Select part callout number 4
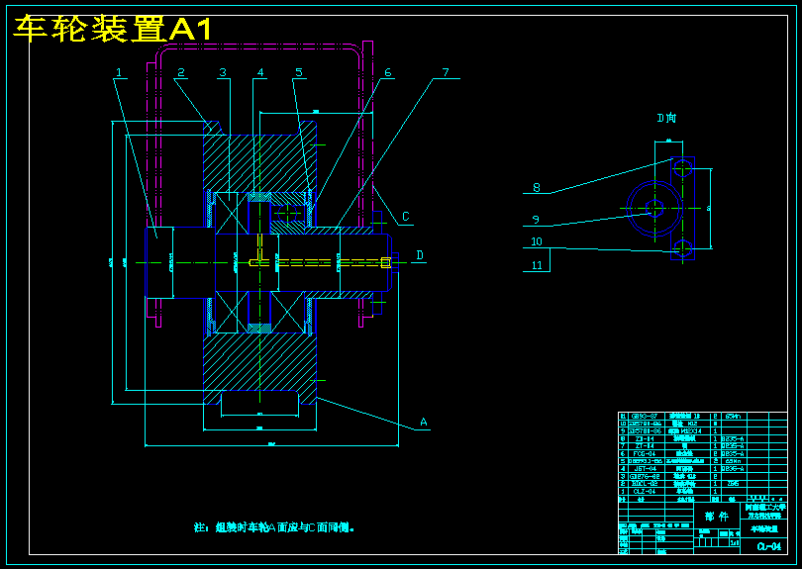This screenshot has height=569, width=802. pos(260,72)
